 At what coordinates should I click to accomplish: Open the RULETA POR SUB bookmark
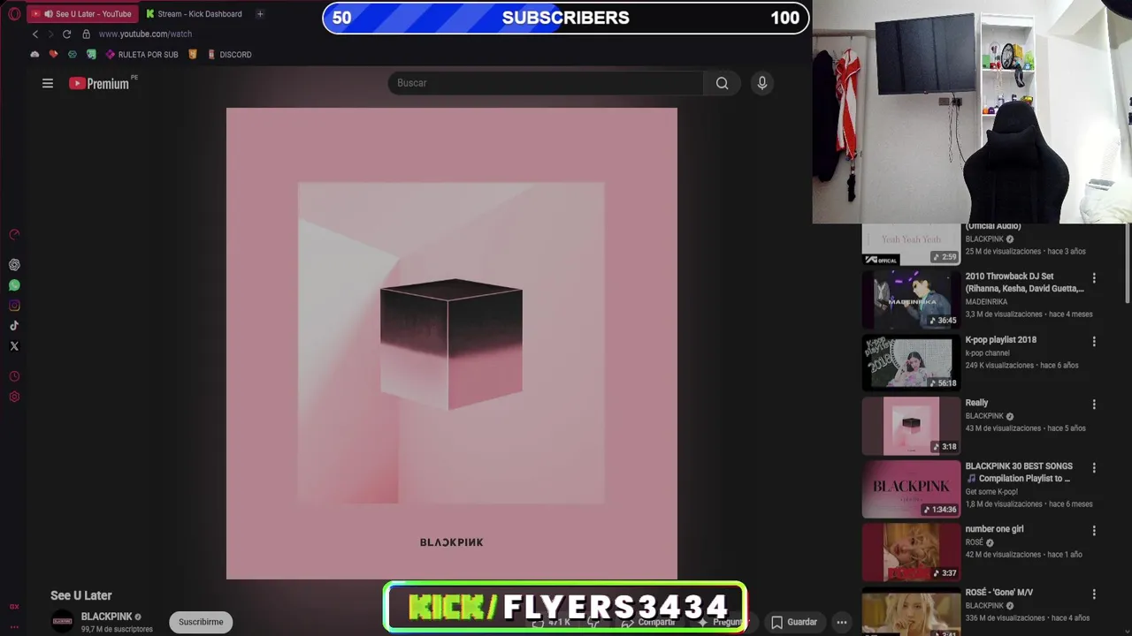141,55
